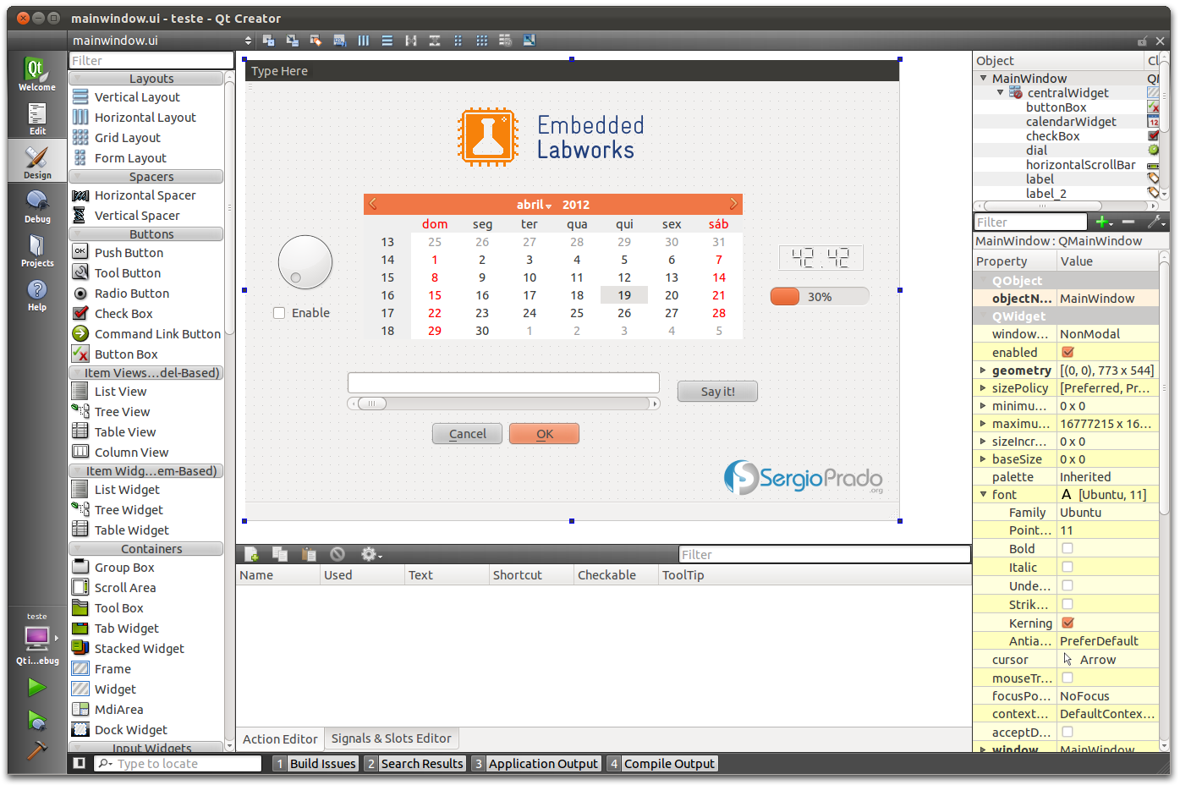The image size is (1180, 785).
Task: Switch to Welcome mode
Action: click(x=37, y=74)
